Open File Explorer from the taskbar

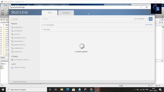click(62, 90)
